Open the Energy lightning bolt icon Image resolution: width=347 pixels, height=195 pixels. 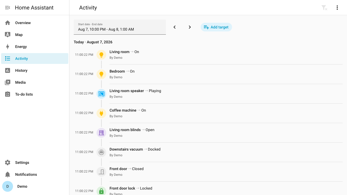pyautogui.click(x=8, y=47)
